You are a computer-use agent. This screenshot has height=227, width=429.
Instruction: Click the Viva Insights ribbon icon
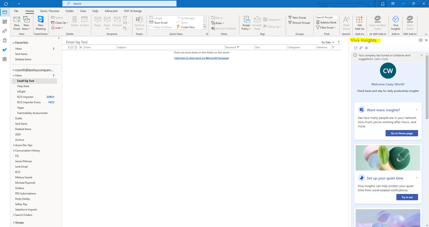tap(396, 23)
